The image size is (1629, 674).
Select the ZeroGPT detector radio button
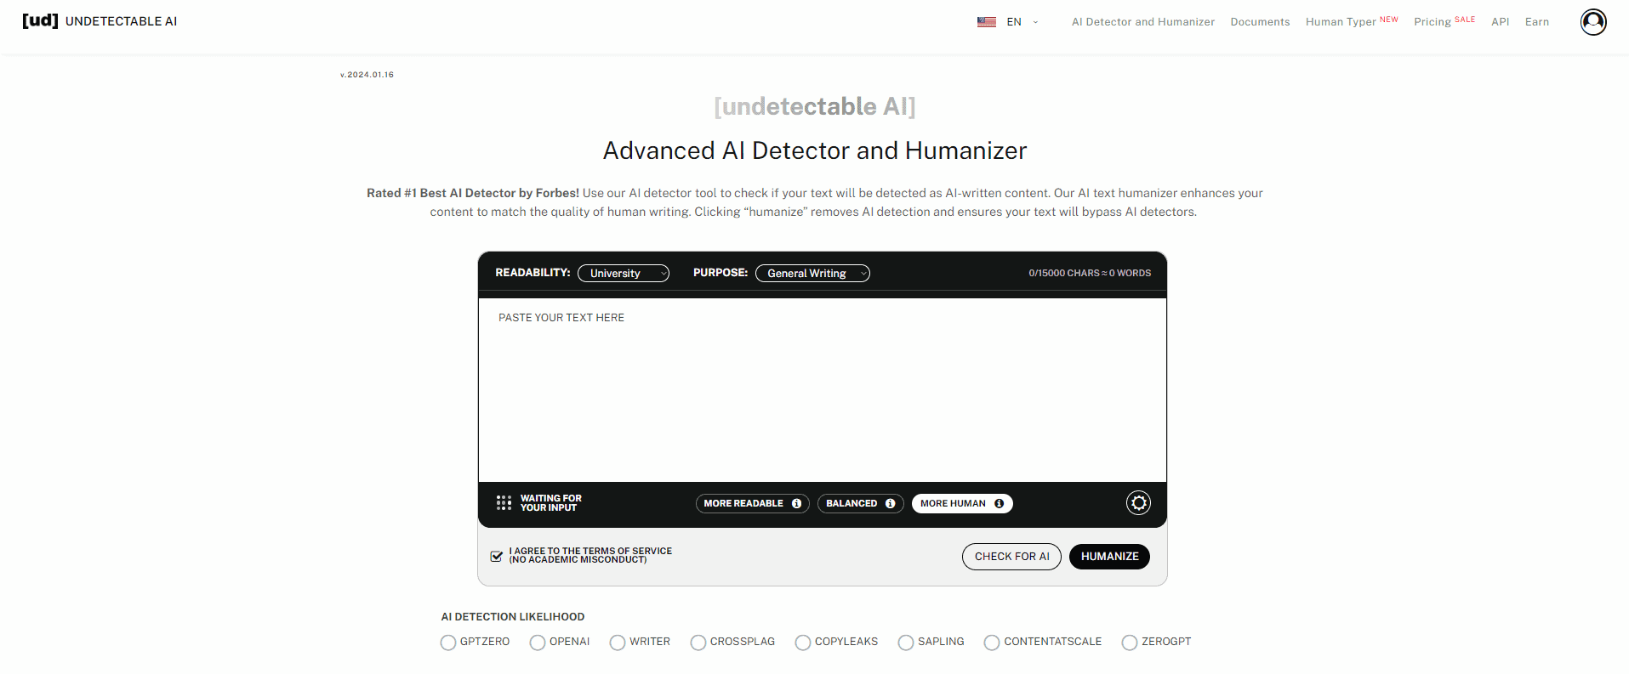1129,643
